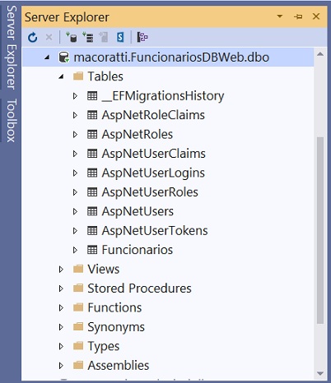Click the SharePoint connection toolbar icon
The image size is (331, 383).
120,37
